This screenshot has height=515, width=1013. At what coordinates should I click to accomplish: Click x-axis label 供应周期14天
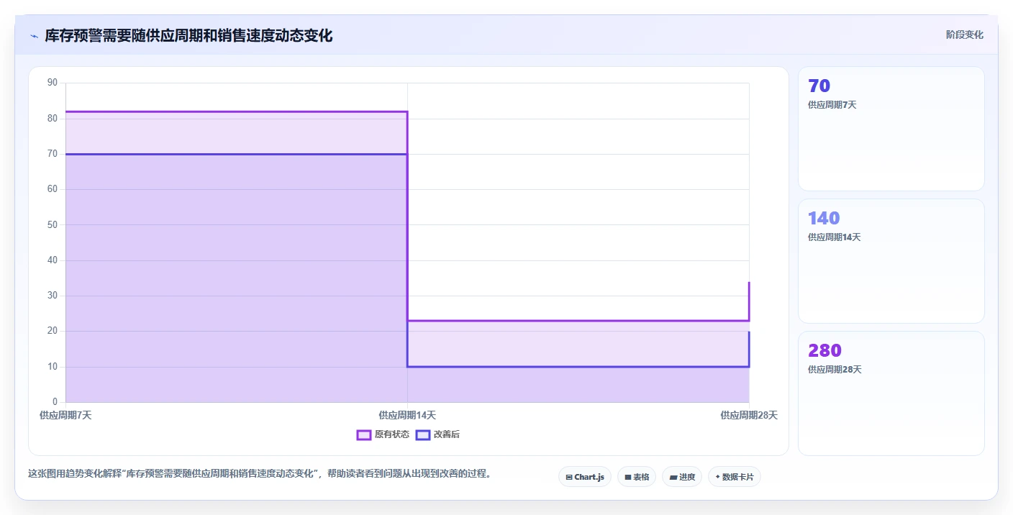pyautogui.click(x=407, y=415)
